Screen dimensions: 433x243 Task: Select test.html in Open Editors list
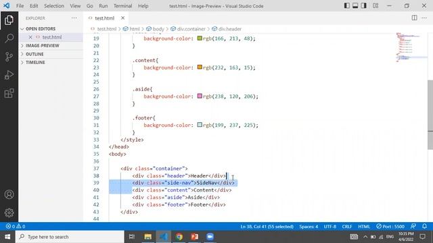(52, 37)
